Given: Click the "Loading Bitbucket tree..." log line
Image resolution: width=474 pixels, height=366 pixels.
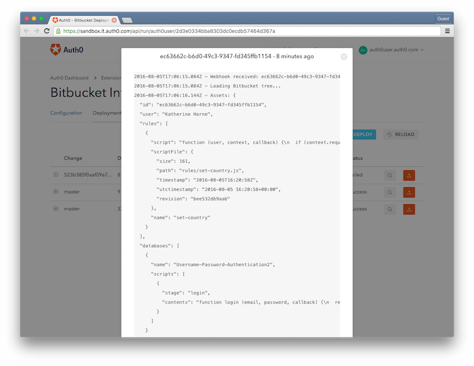Looking at the screenshot, I should click(207, 86).
